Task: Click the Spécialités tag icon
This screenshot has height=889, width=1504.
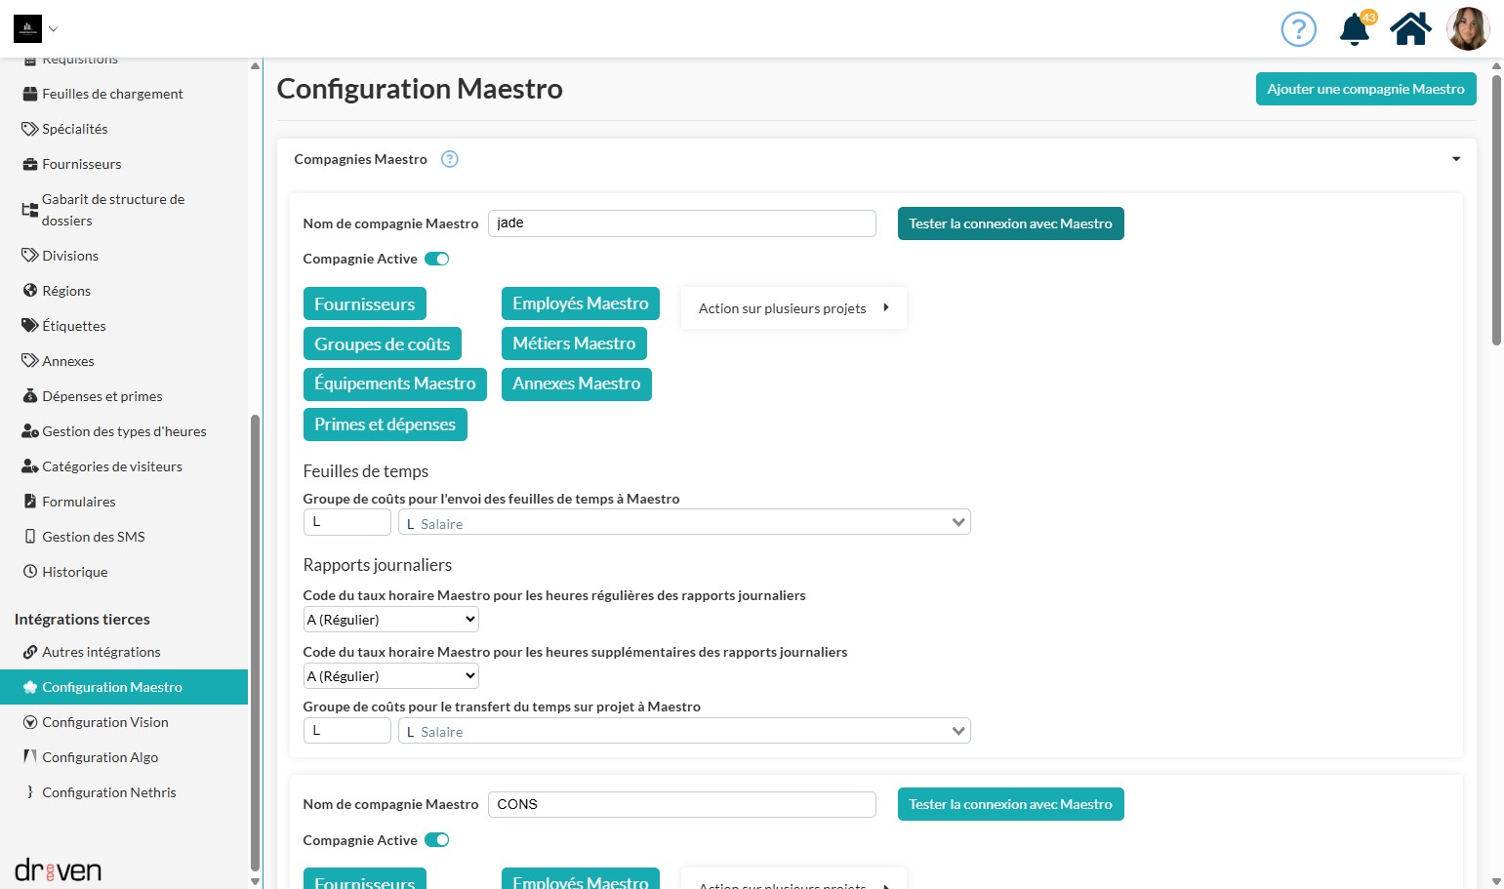Action: click(x=30, y=129)
